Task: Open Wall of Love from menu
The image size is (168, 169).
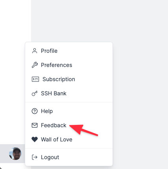Action: coord(69,139)
